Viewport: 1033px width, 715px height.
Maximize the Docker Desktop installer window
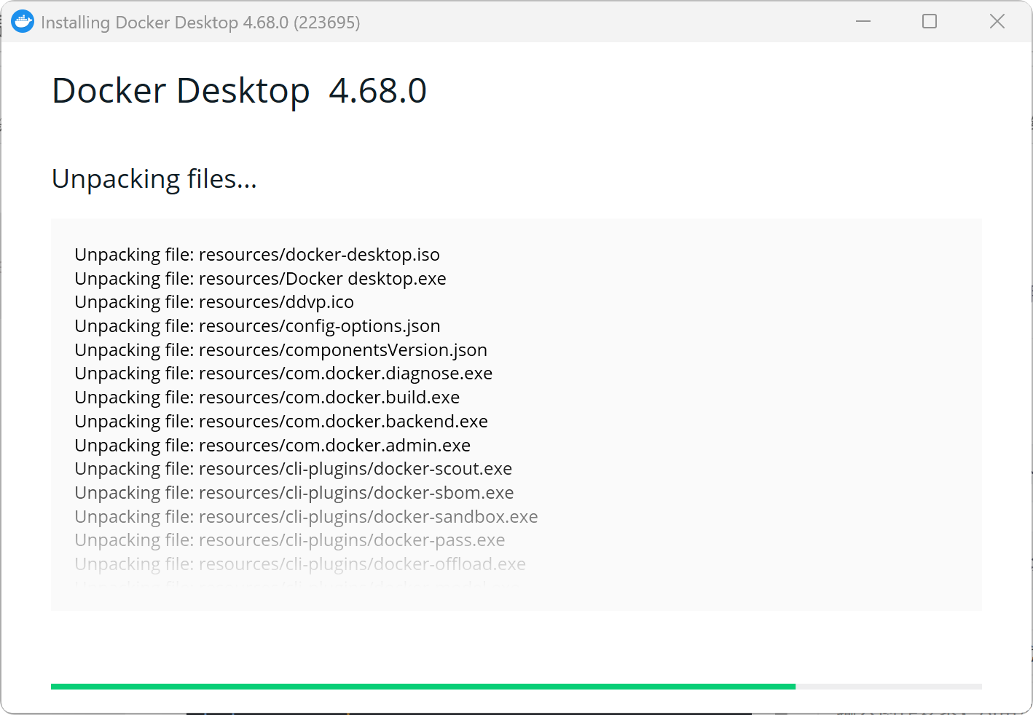click(930, 22)
